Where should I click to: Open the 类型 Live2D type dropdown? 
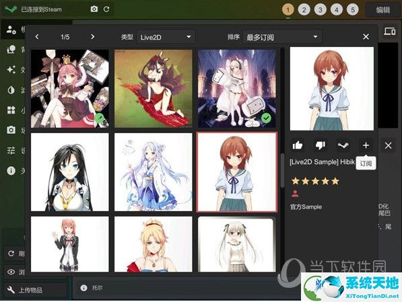(x=166, y=37)
